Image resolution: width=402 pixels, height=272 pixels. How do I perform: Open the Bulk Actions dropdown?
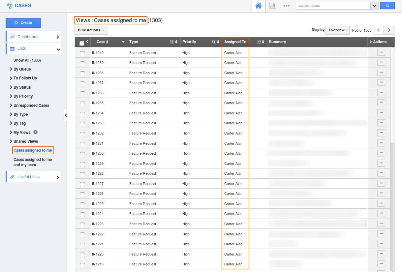click(x=91, y=30)
